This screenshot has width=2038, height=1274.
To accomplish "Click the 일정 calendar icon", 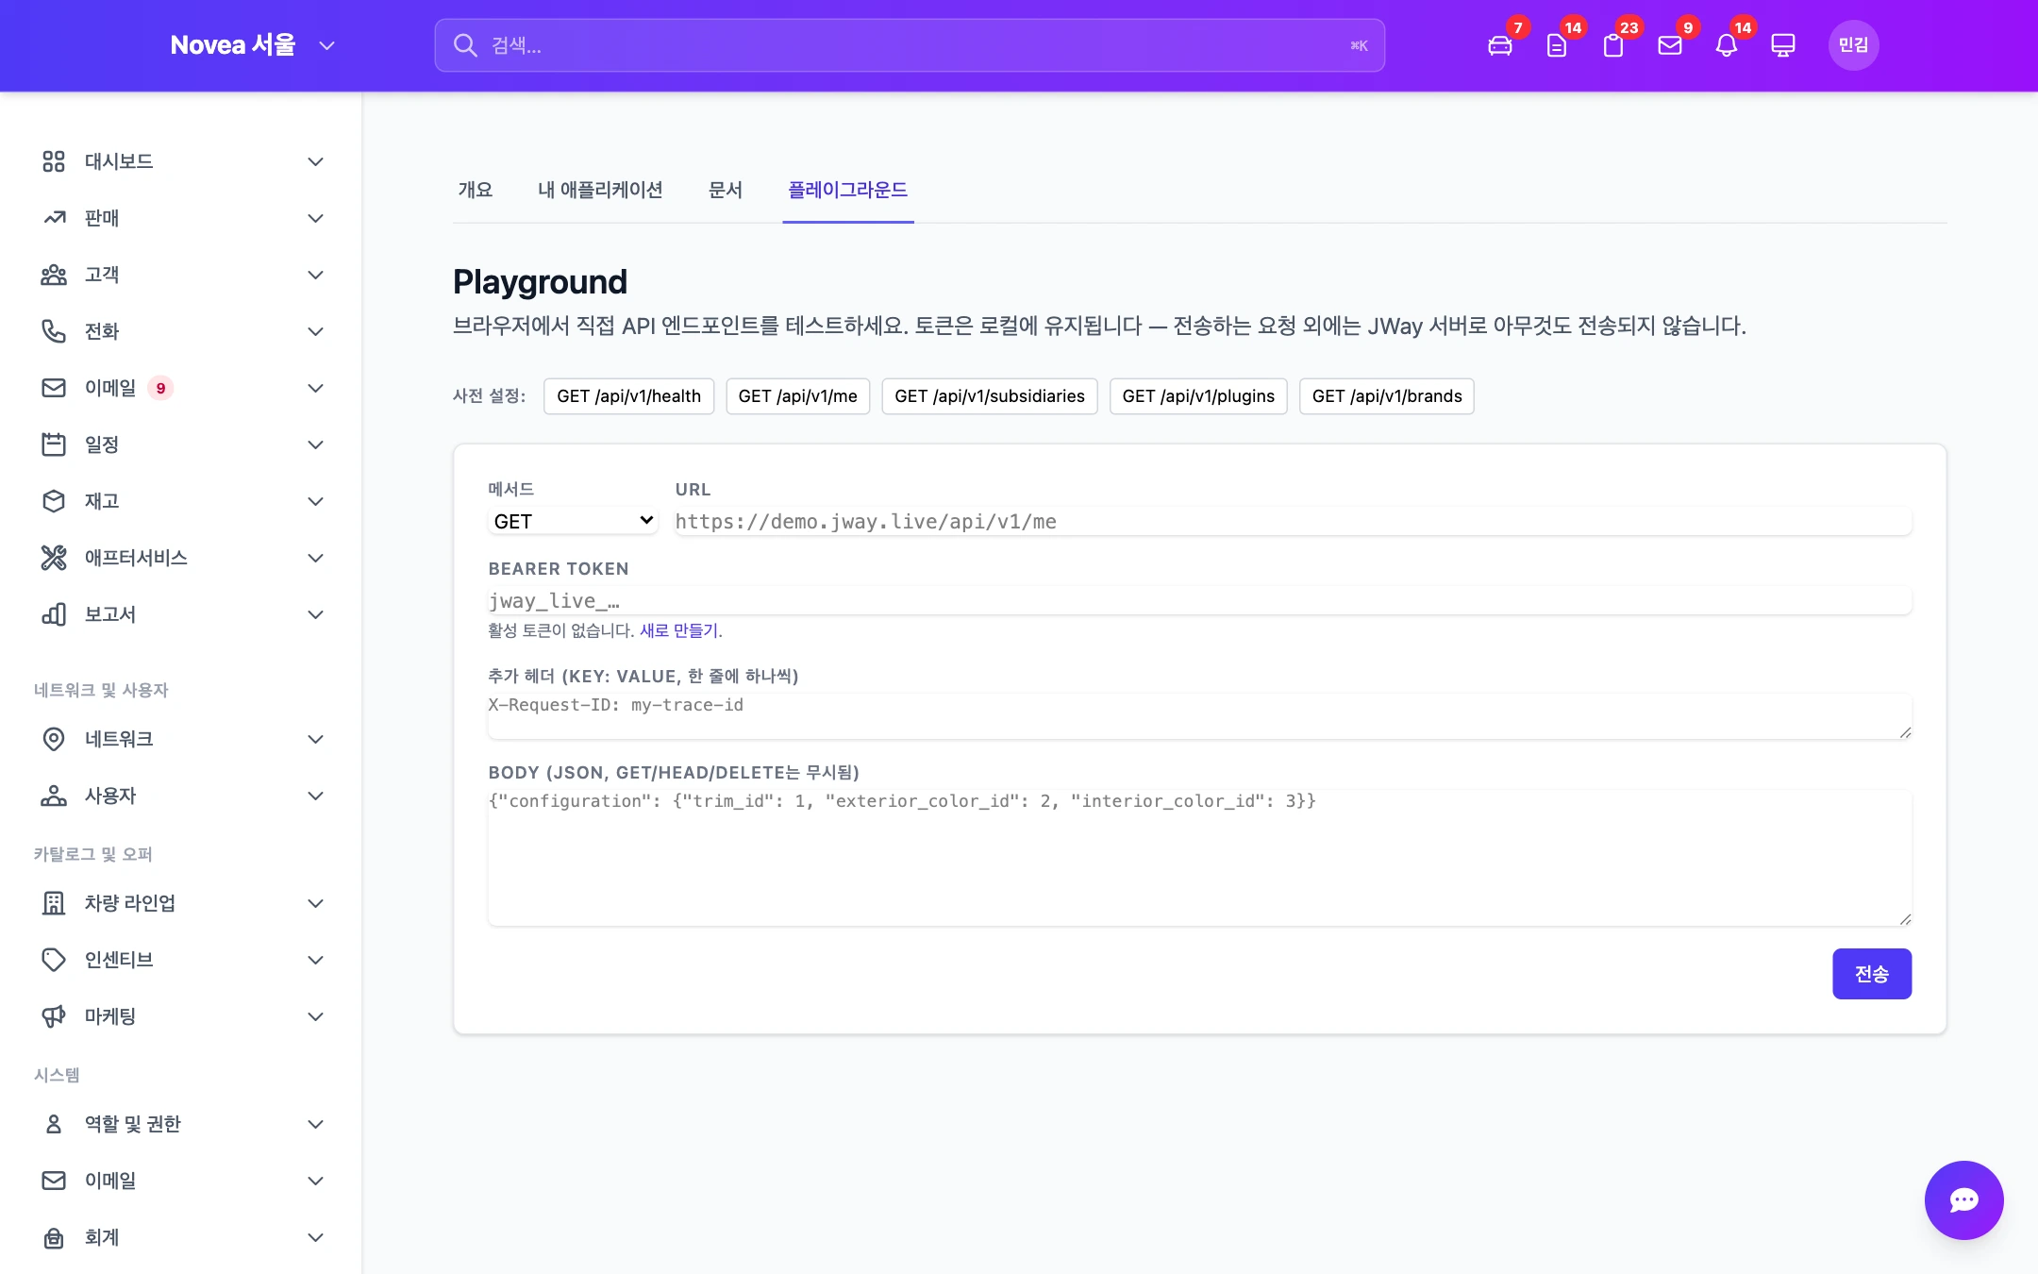I will point(54,444).
